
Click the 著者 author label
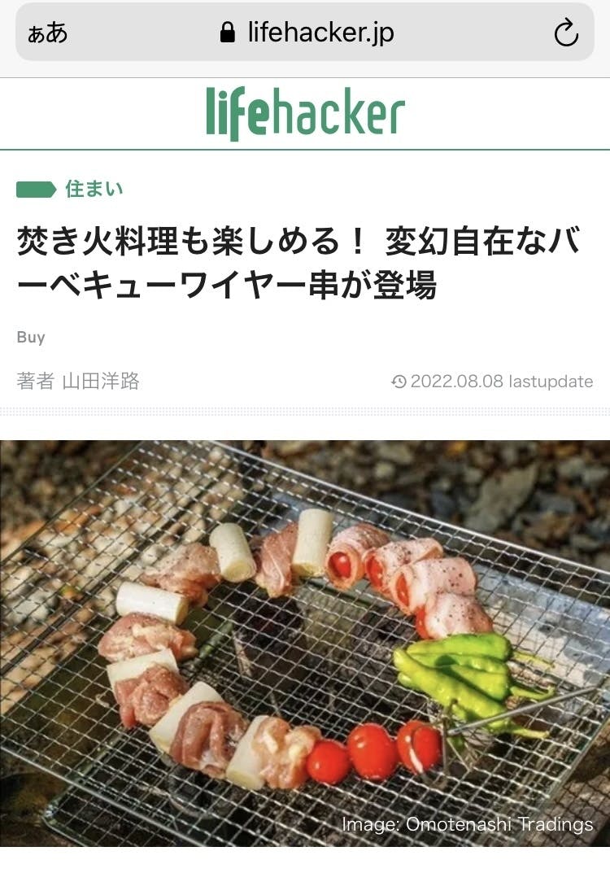pos(35,382)
